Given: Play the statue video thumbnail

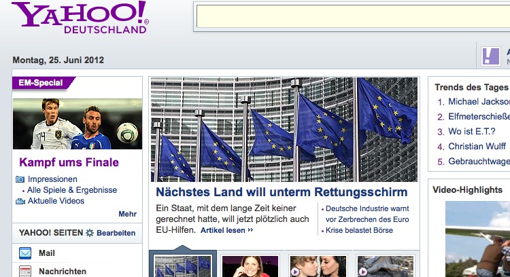Looking at the screenshot, I should tap(386, 266).
